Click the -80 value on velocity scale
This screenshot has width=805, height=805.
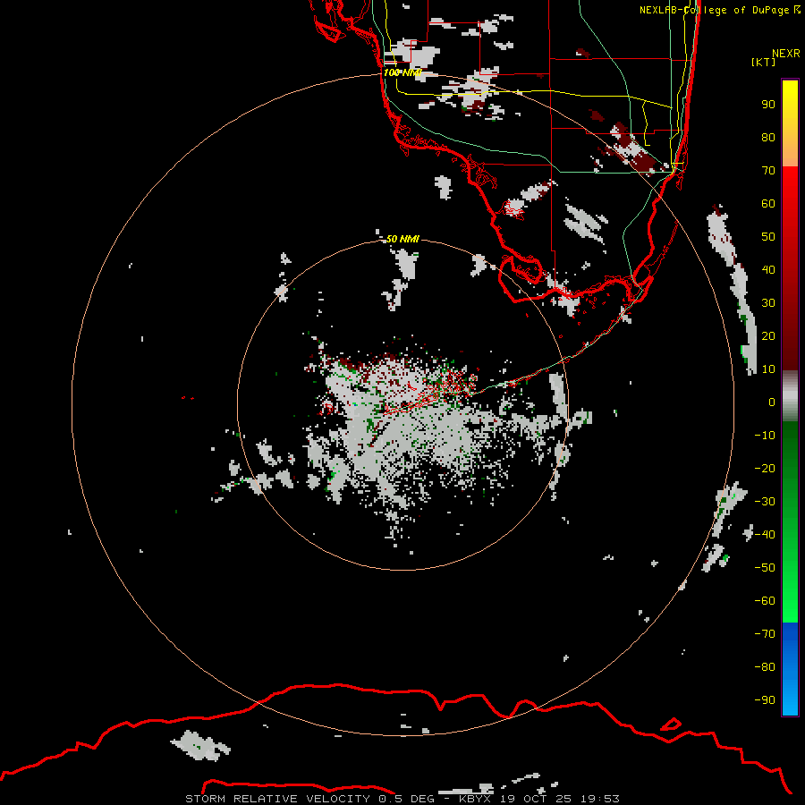[x=765, y=667]
